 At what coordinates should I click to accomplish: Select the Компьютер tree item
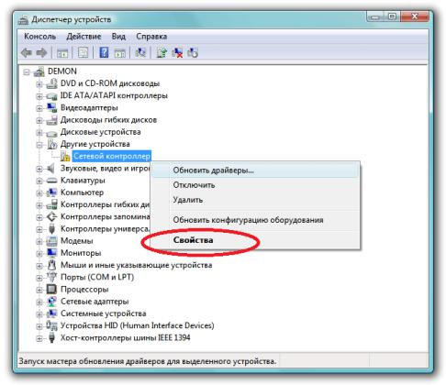click(x=82, y=192)
